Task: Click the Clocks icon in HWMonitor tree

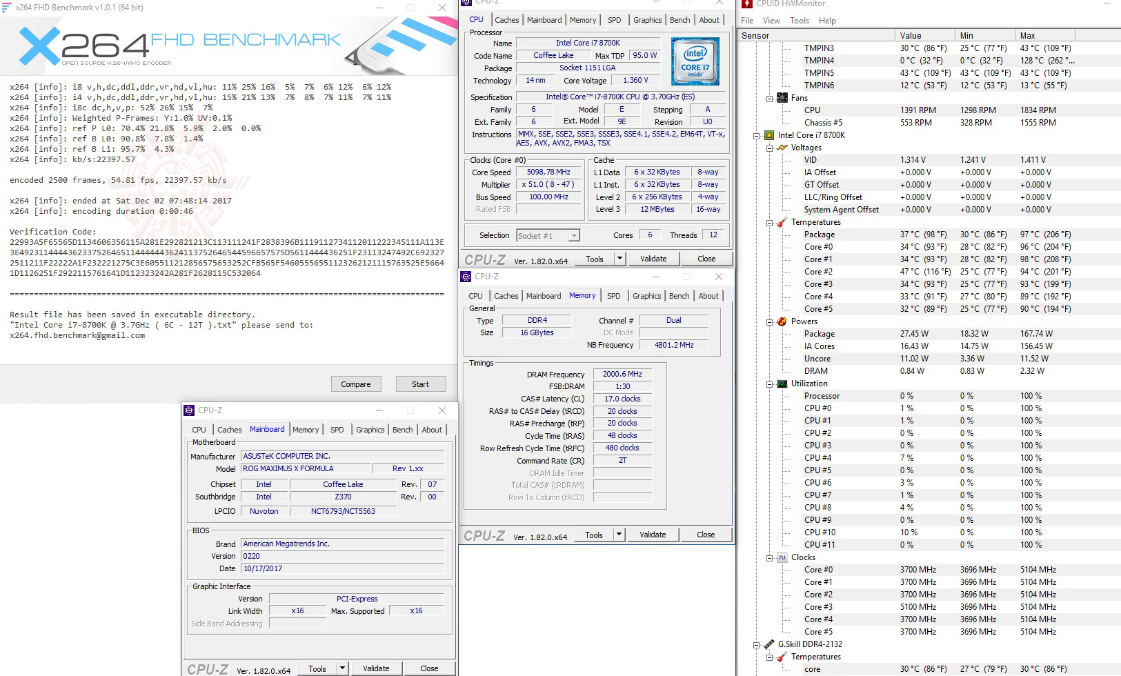Action: (782, 557)
